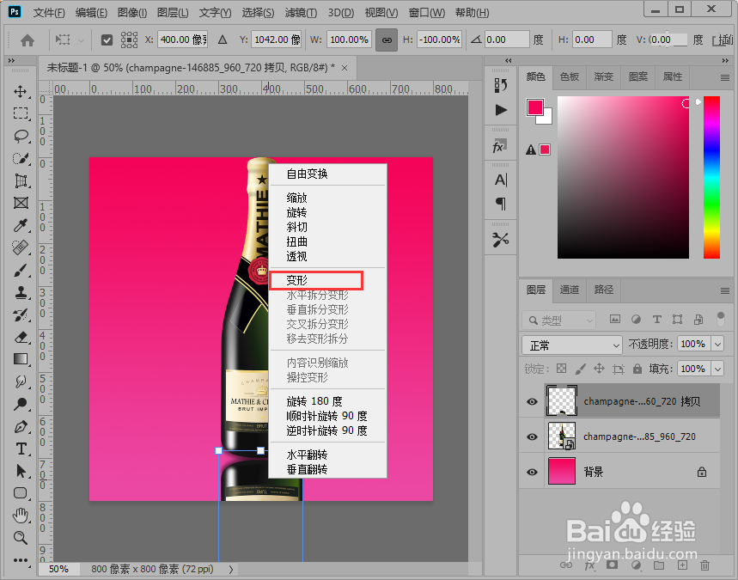Select the Lasso tool

click(x=21, y=136)
